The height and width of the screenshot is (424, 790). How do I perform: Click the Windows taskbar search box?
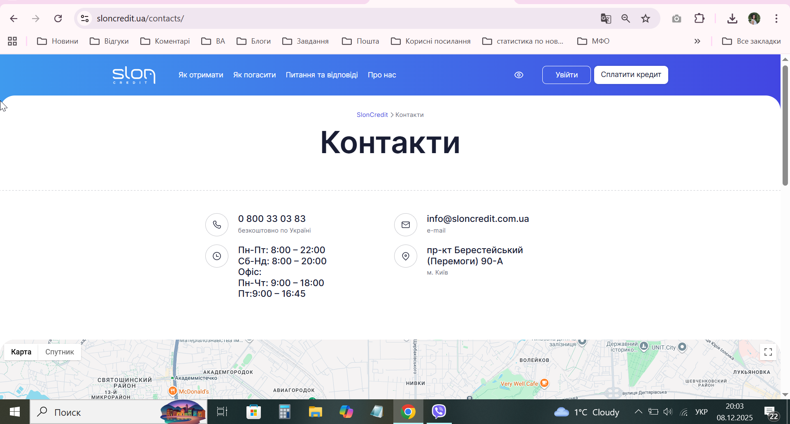pos(118,412)
